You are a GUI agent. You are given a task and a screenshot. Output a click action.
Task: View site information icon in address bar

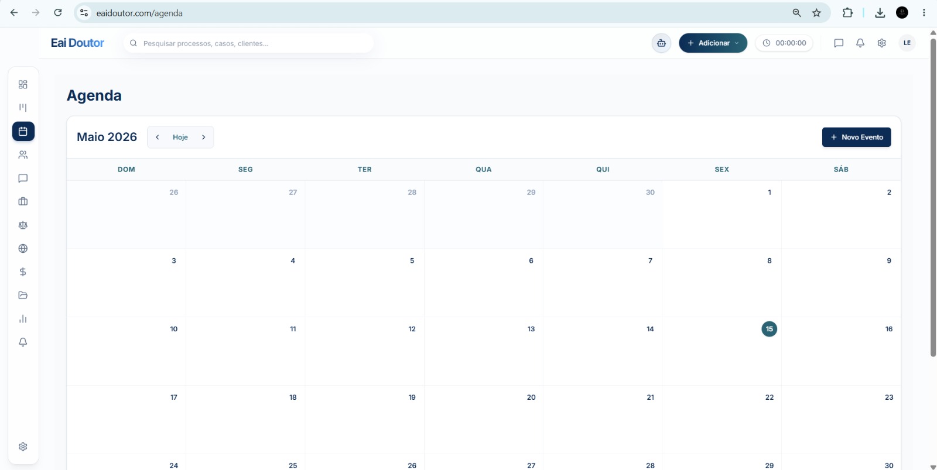[x=84, y=13]
